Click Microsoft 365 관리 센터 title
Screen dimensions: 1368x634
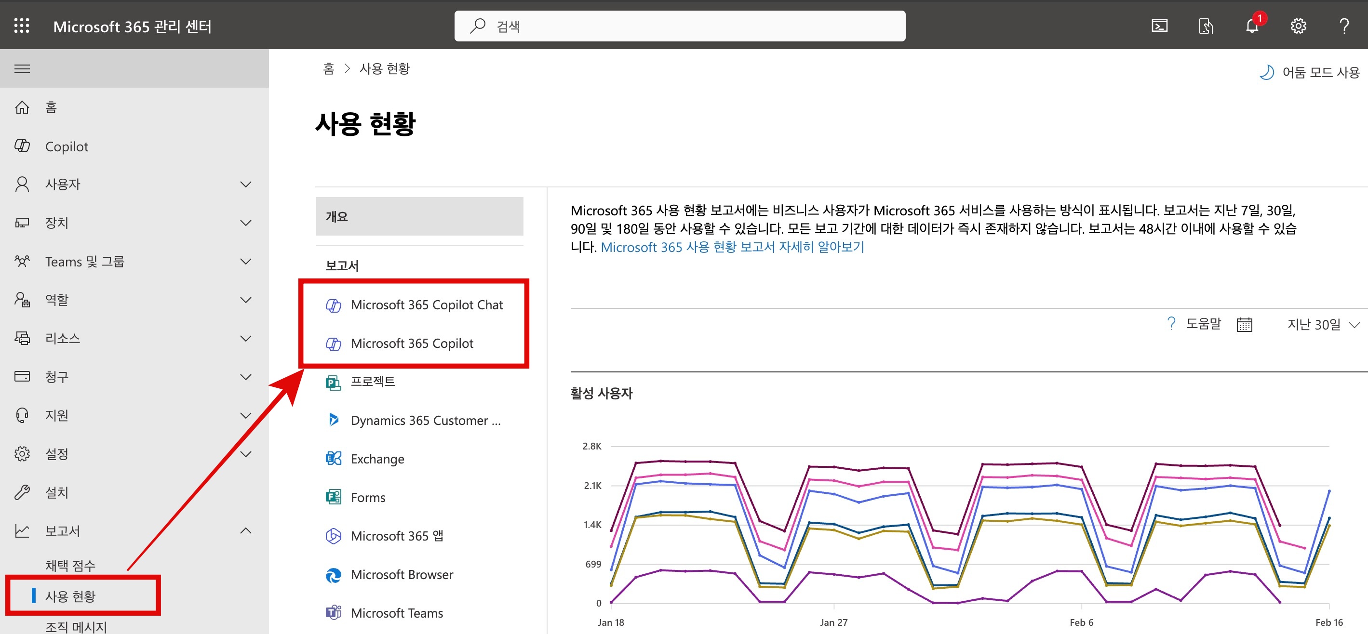click(132, 26)
